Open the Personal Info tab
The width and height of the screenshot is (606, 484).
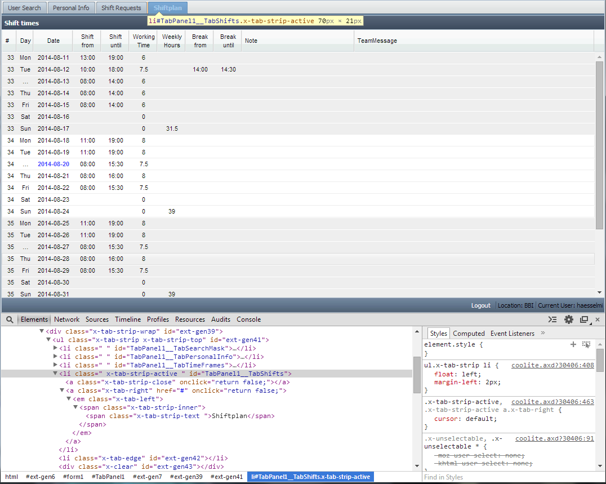(x=71, y=8)
